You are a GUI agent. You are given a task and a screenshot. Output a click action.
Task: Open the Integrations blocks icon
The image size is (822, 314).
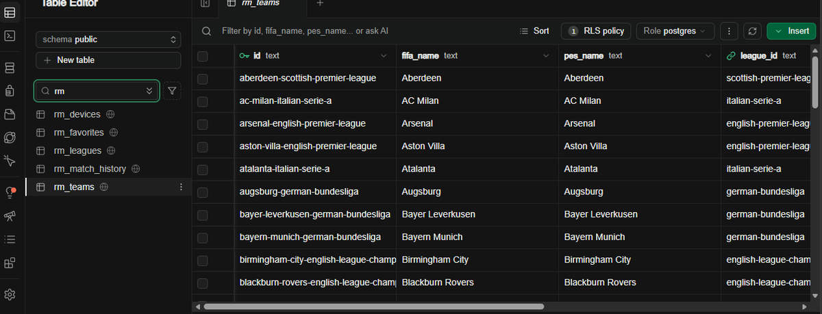click(x=10, y=263)
